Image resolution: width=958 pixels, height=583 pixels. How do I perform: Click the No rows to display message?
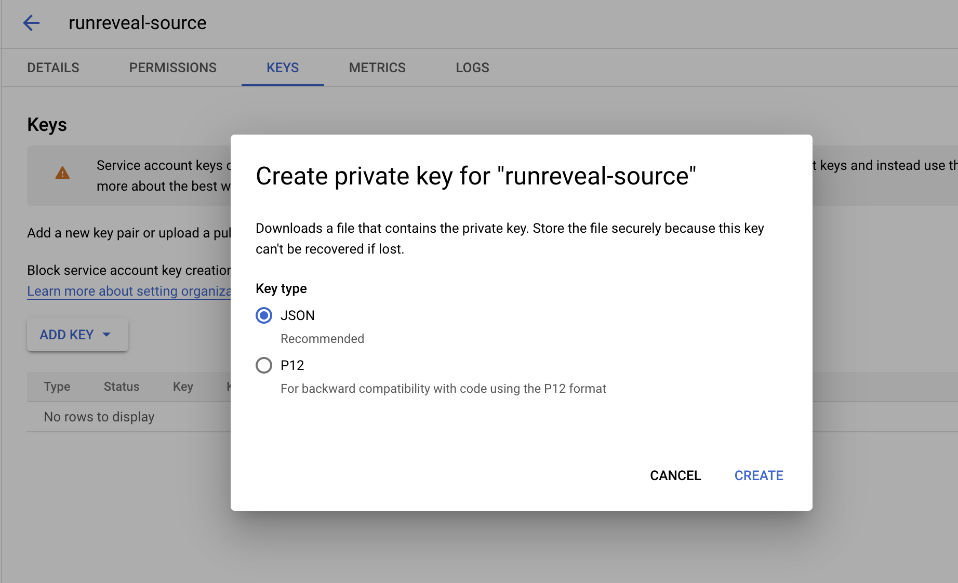(x=99, y=416)
